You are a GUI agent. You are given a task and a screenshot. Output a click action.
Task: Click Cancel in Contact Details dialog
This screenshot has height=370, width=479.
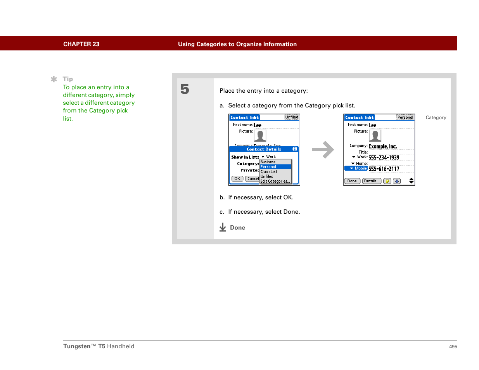pos(252,179)
